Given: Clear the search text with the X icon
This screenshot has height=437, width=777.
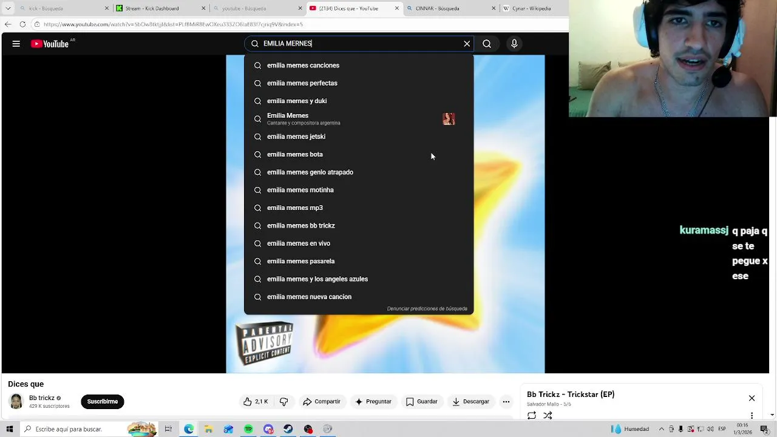Looking at the screenshot, I should (467, 44).
